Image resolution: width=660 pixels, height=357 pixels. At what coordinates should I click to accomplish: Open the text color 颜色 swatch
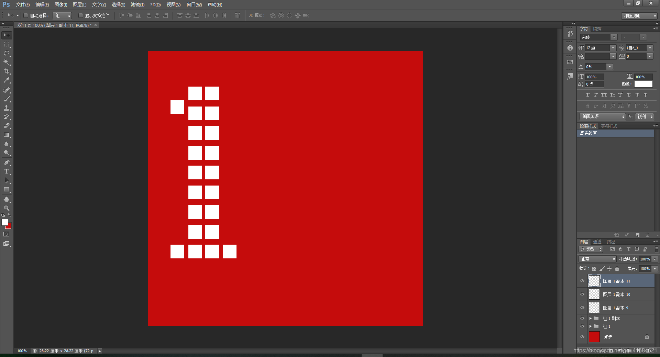click(643, 84)
